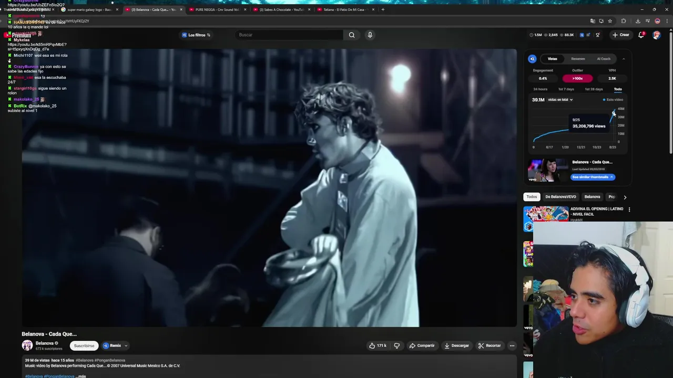Download the video with Descargar

tap(456, 345)
